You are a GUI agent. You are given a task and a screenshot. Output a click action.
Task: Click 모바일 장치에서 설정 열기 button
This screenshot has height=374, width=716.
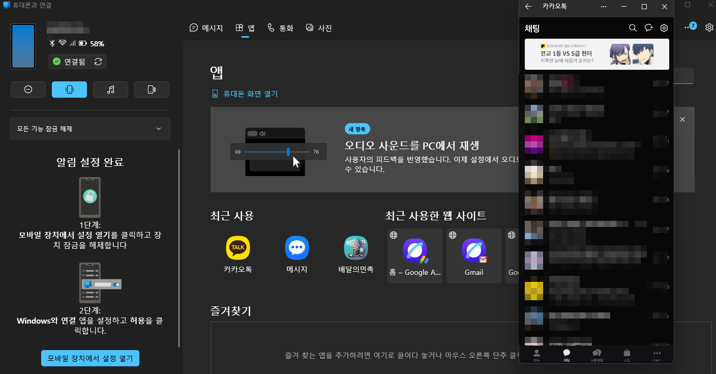(x=90, y=358)
